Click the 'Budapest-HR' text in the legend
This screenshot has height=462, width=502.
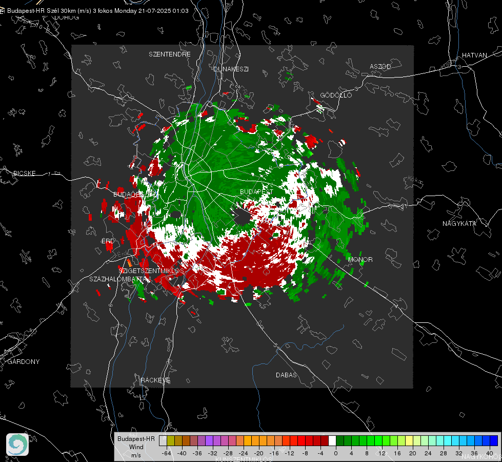[x=136, y=438]
